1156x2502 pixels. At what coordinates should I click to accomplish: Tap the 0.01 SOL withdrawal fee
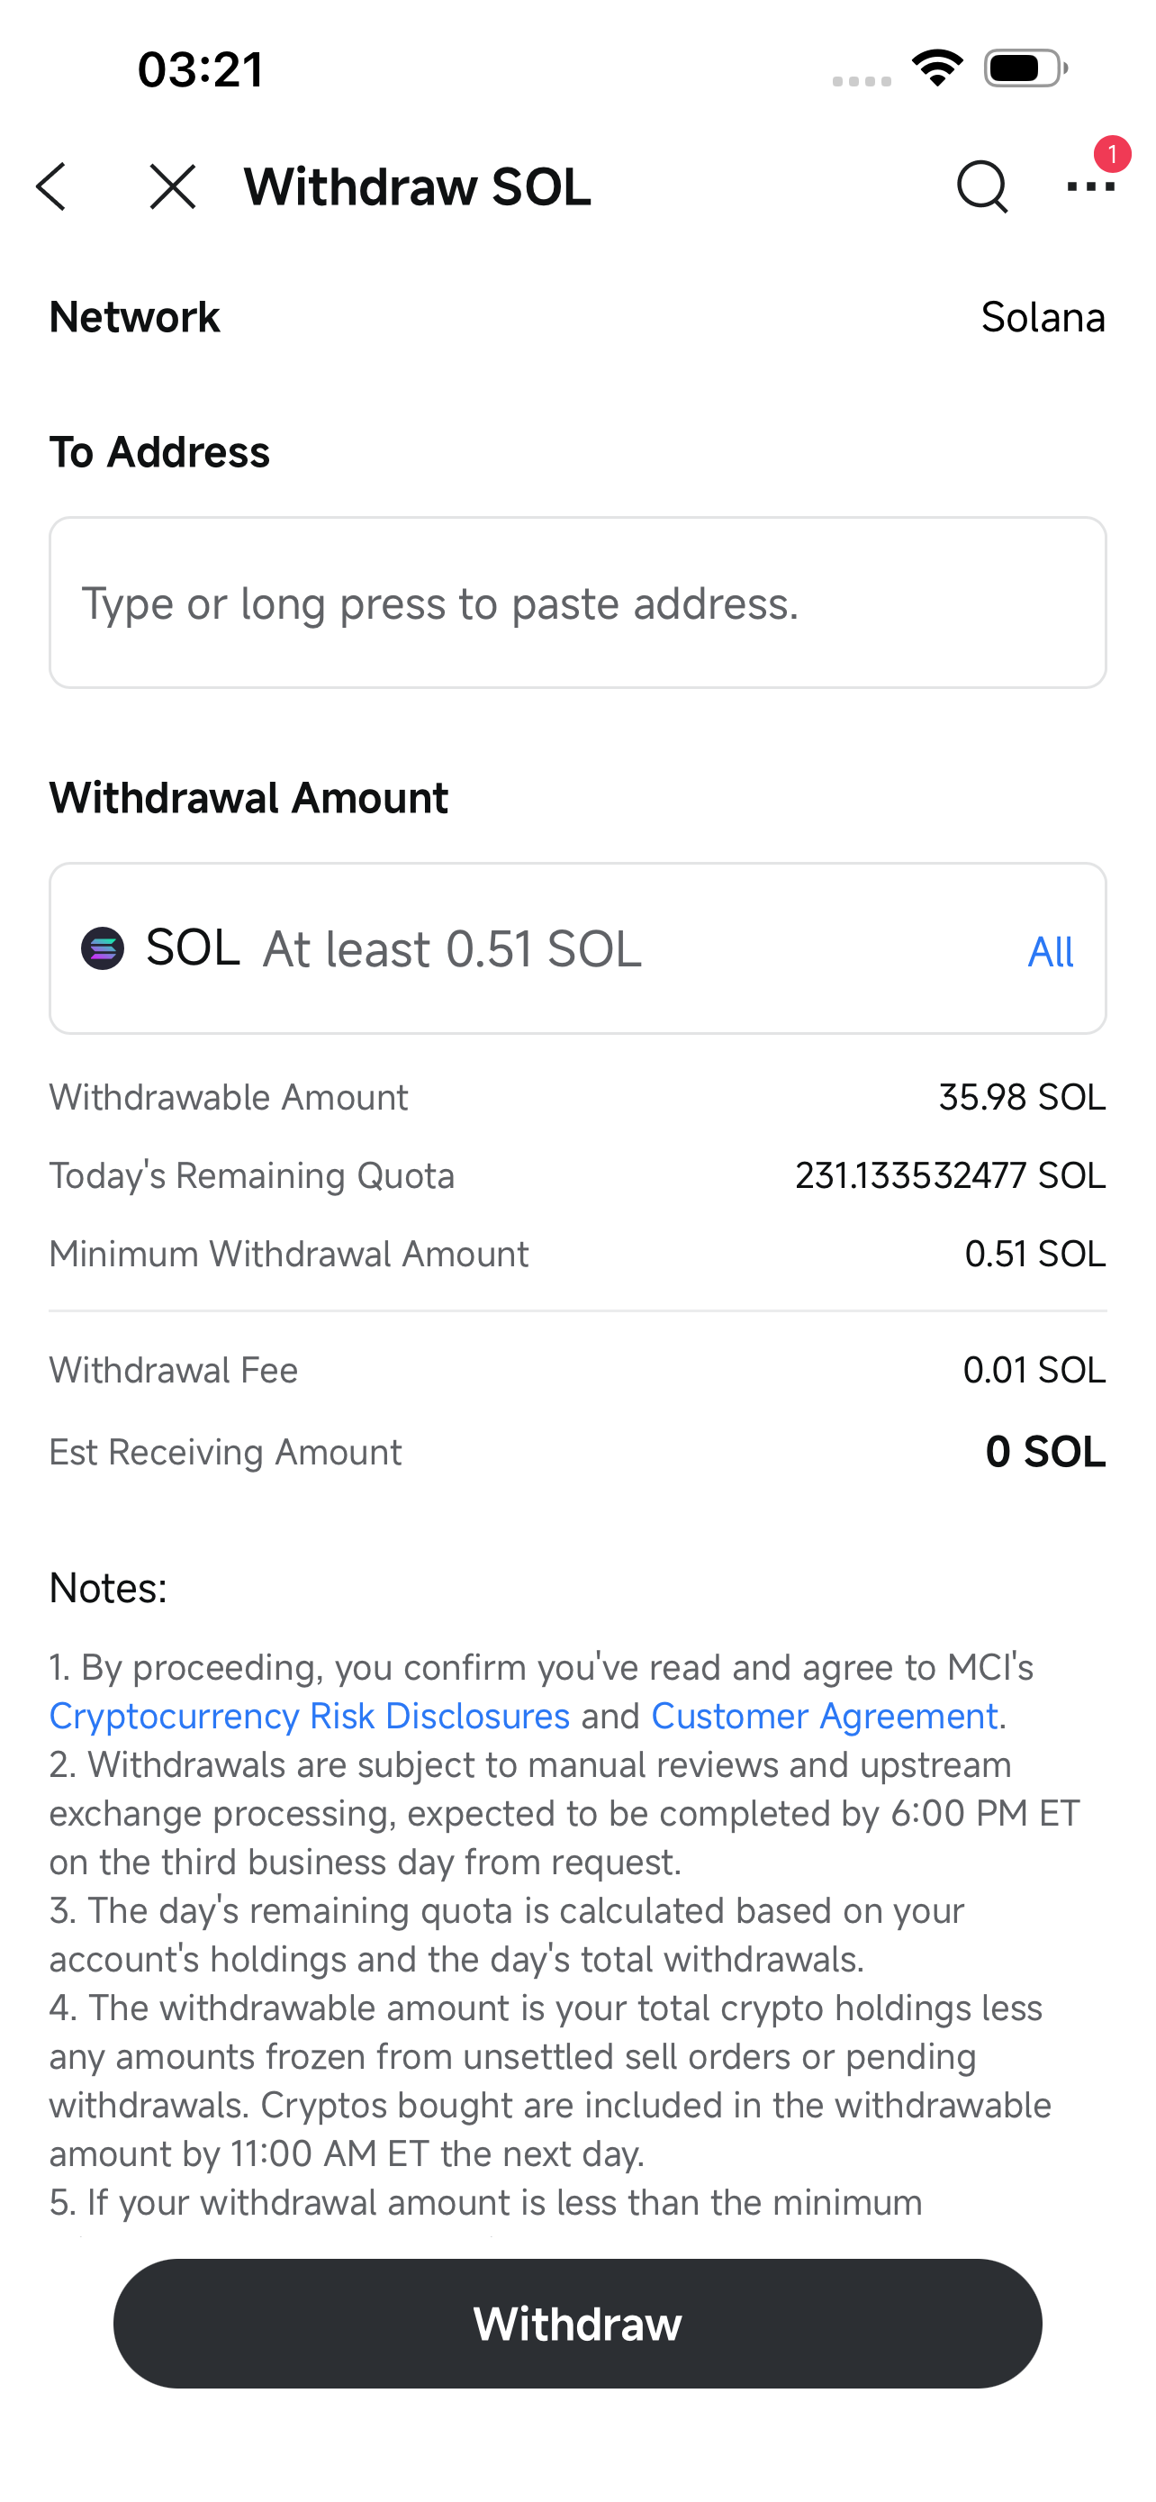click(1034, 1371)
